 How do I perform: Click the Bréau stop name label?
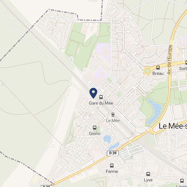pos(158,73)
